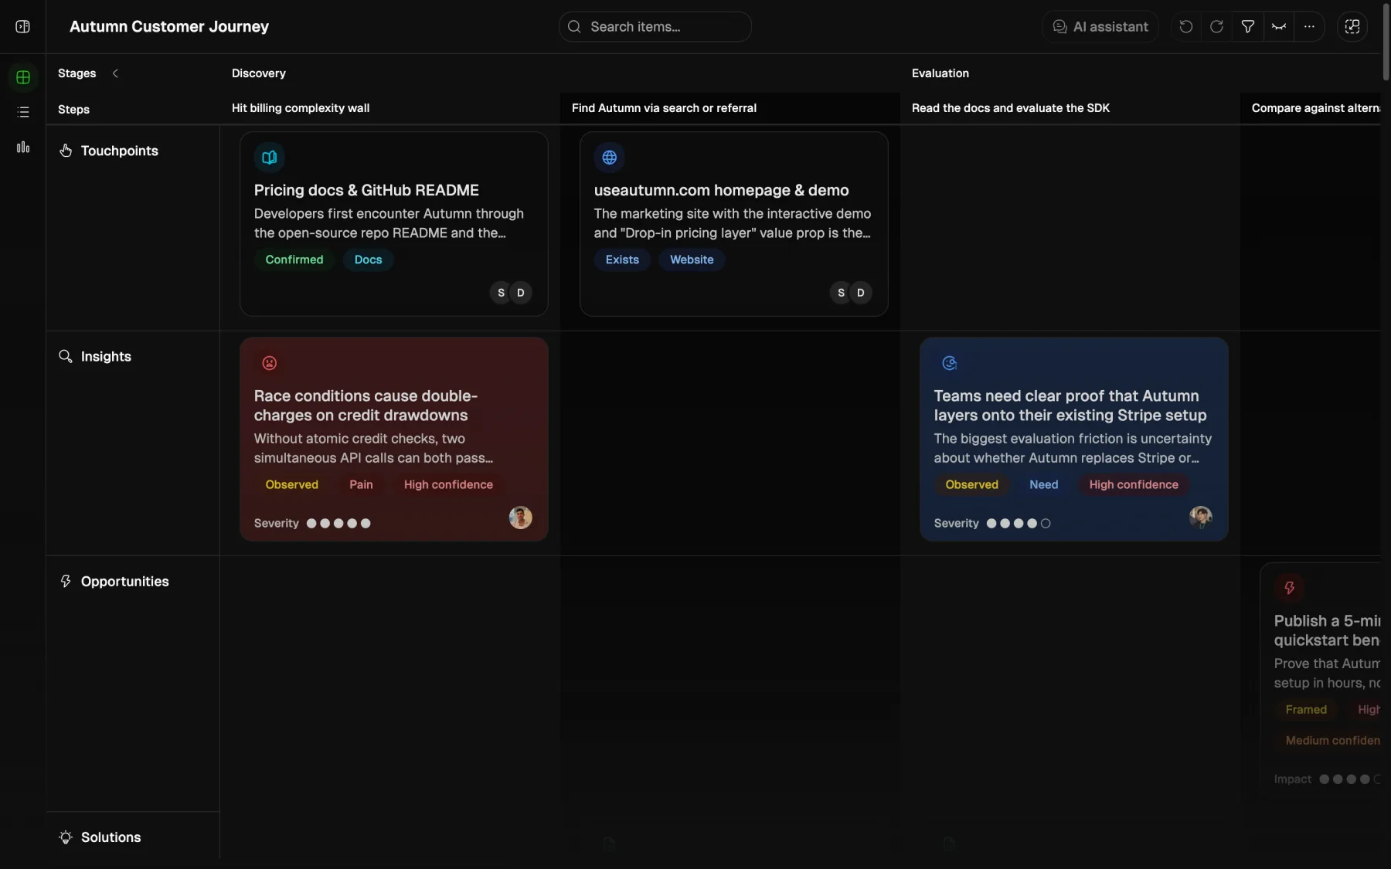Click the Pain tag on Race conditions card
Screen dimensions: 1391x869
[x=361, y=484]
